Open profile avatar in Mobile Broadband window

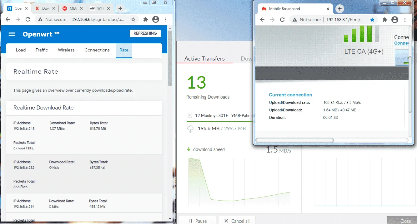(395, 20)
